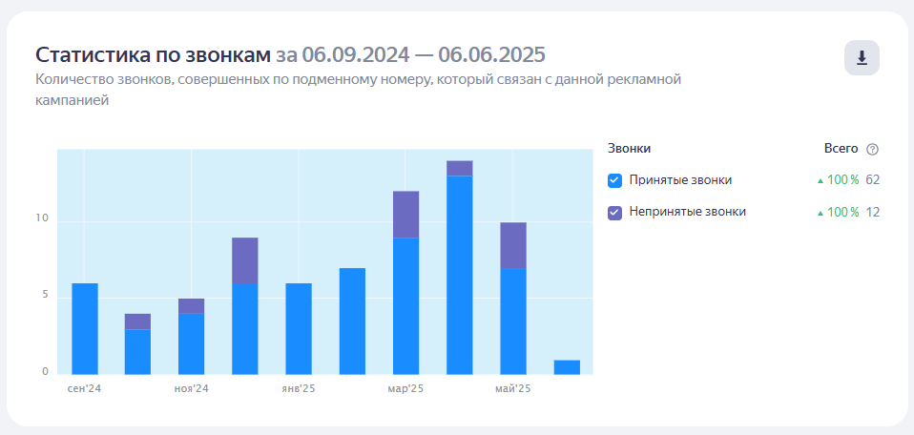Select the сен'24 bar in the chart
This screenshot has height=435, width=914.
click(85, 329)
